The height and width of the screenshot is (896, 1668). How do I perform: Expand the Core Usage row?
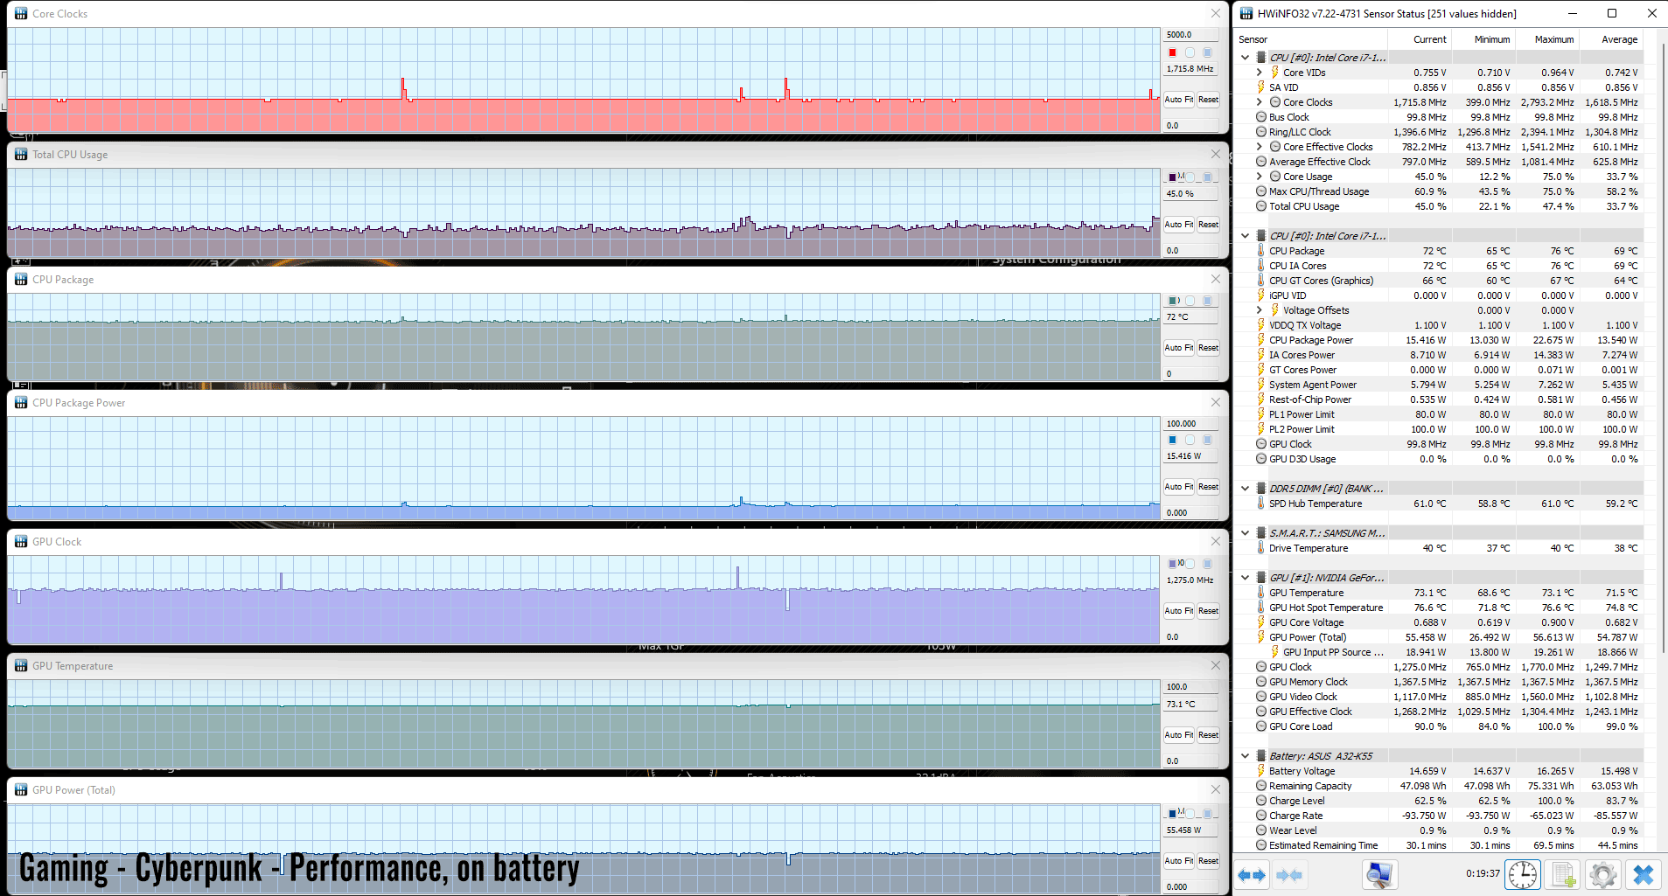tap(1260, 177)
